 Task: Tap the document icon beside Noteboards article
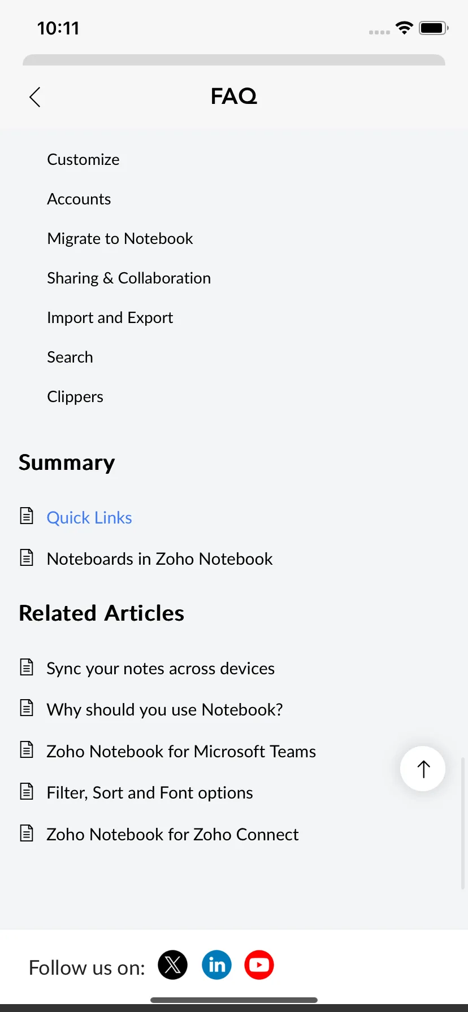pyautogui.click(x=27, y=557)
